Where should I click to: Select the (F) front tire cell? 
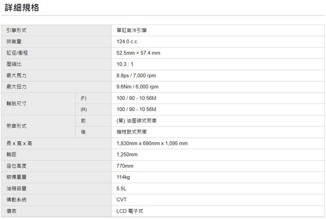[84, 98]
